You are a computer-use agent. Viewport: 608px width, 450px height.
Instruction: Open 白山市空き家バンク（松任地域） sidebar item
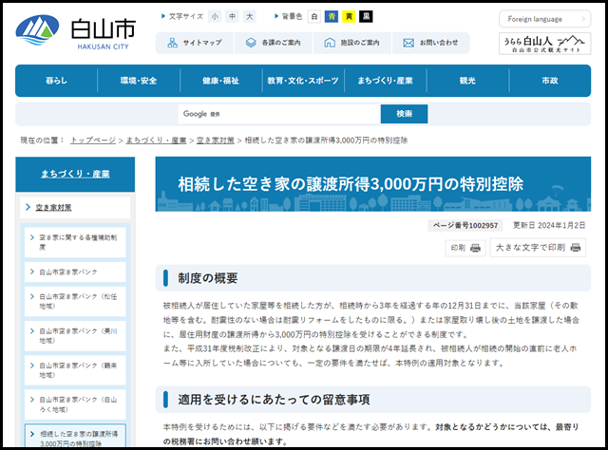[x=75, y=301]
